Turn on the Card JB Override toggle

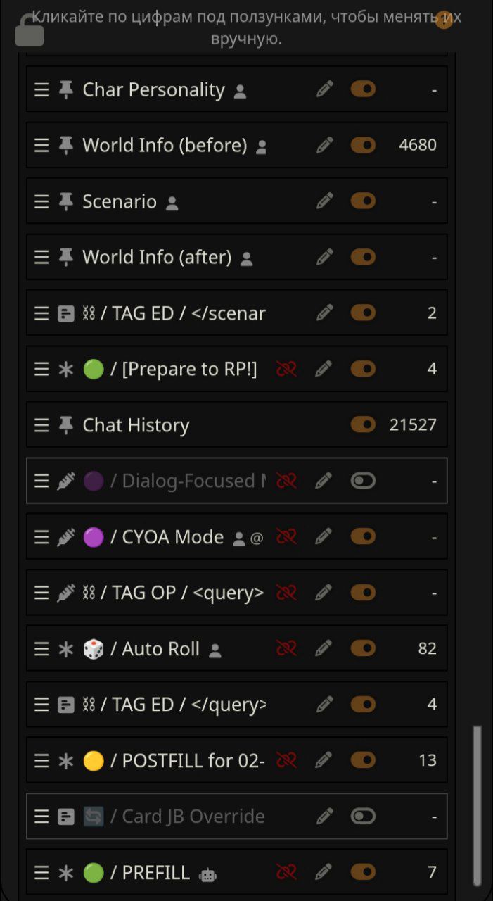(x=363, y=817)
